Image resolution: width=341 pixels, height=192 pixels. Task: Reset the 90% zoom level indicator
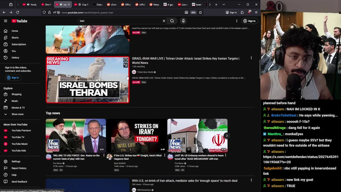tap(193, 12)
